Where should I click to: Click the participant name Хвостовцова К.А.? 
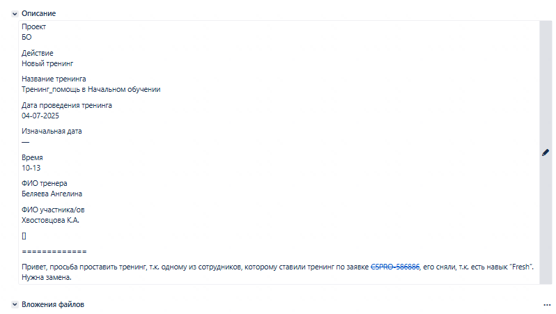point(50,221)
